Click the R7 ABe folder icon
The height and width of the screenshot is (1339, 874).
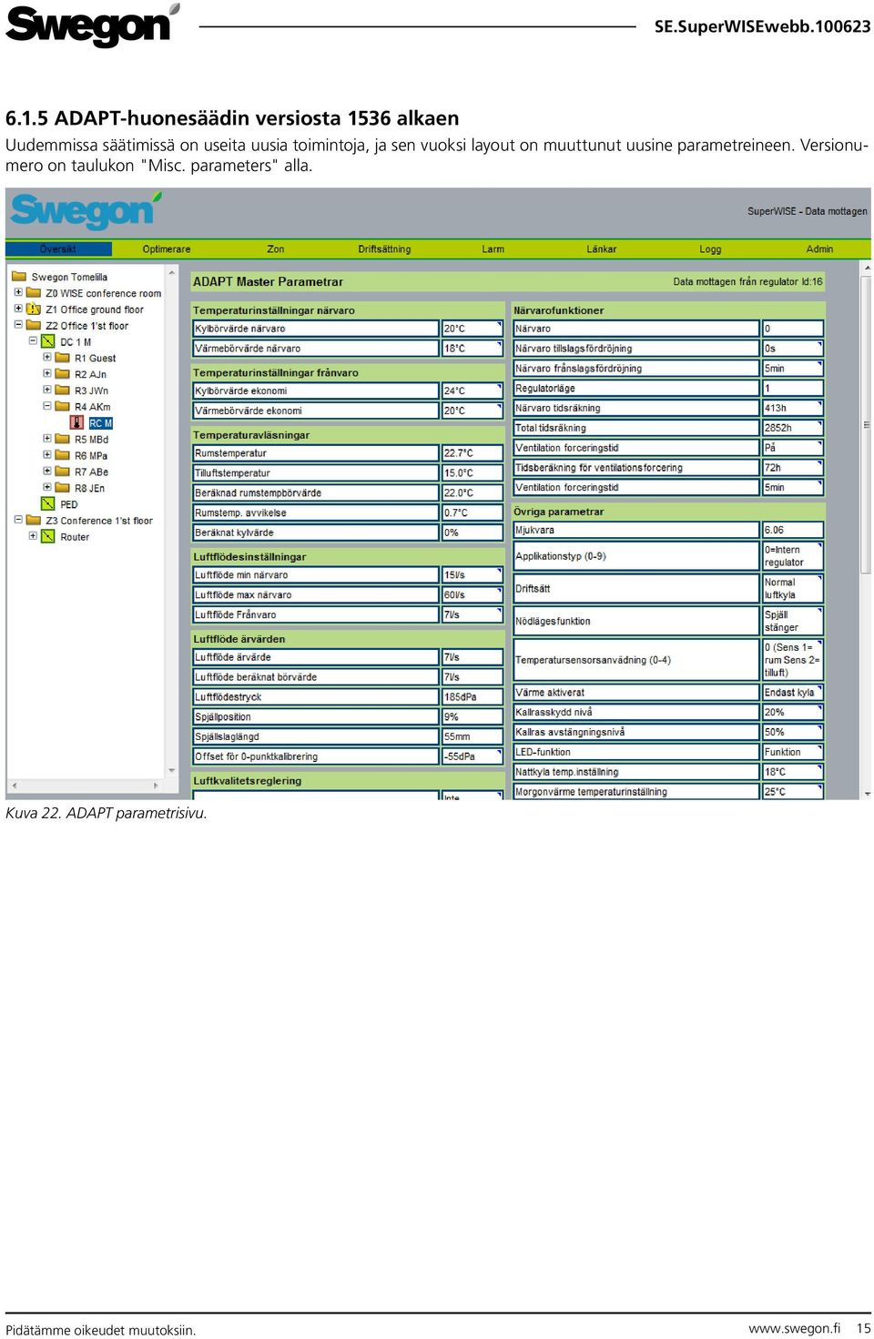pyautogui.click(x=63, y=472)
